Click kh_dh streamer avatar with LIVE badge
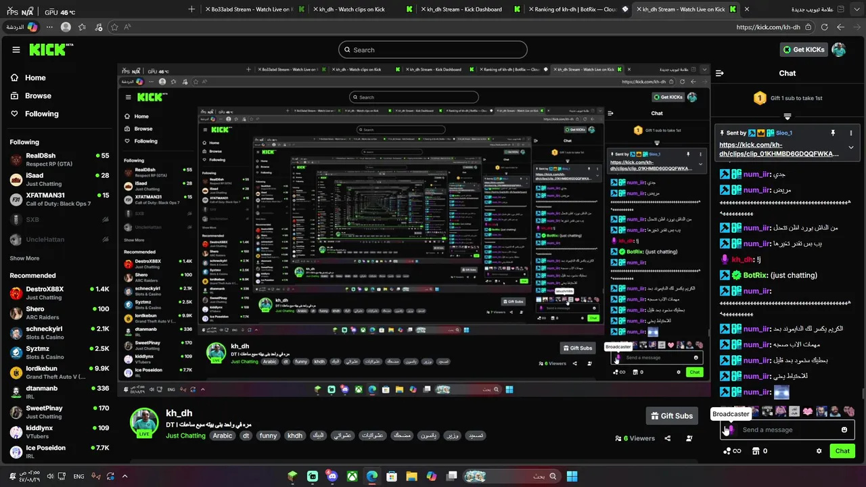The height and width of the screenshot is (487, 866). [x=144, y=423]
